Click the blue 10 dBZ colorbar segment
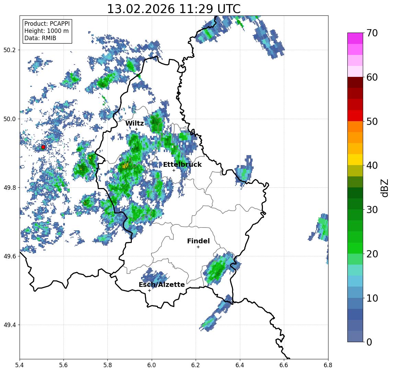The image size is (393, 372). click(x=355, y=303)
